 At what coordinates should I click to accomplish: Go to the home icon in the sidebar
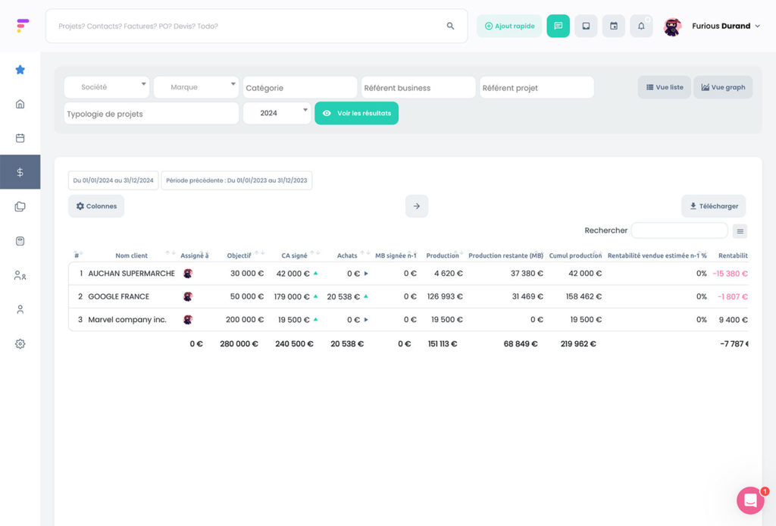[x=20, y=104]
